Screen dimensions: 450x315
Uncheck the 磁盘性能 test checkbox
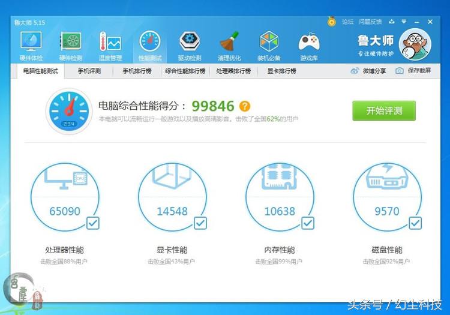[x=415, y=223]
